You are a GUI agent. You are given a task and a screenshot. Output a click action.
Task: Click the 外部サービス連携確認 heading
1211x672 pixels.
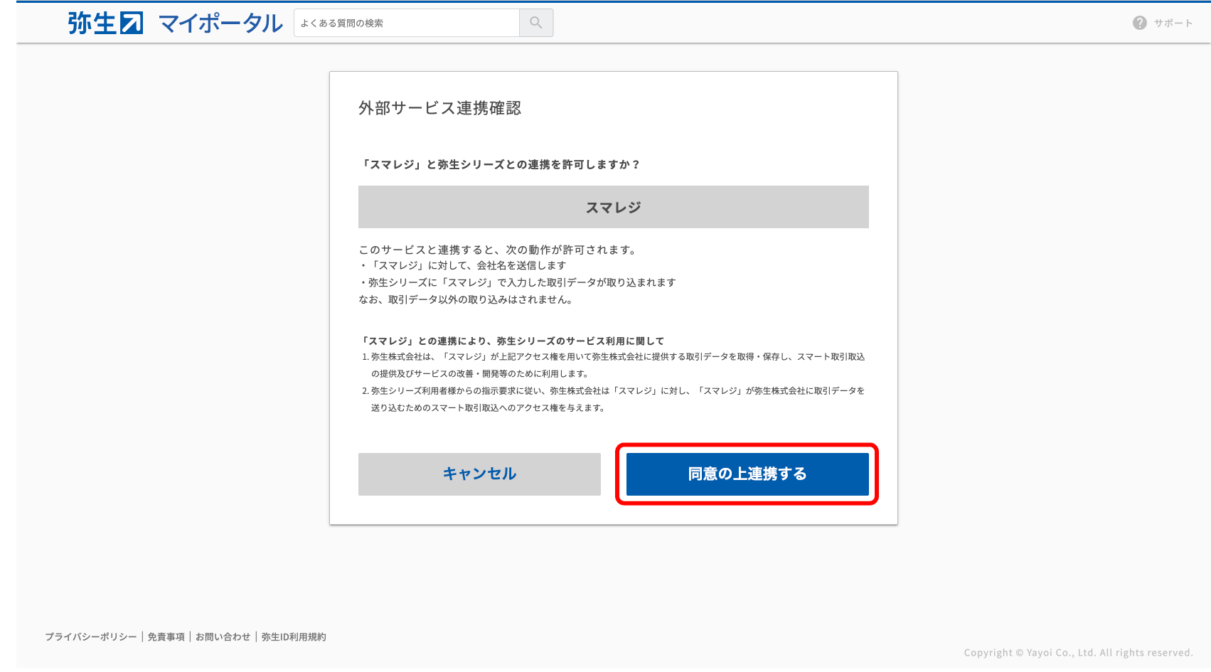(439, 108)
